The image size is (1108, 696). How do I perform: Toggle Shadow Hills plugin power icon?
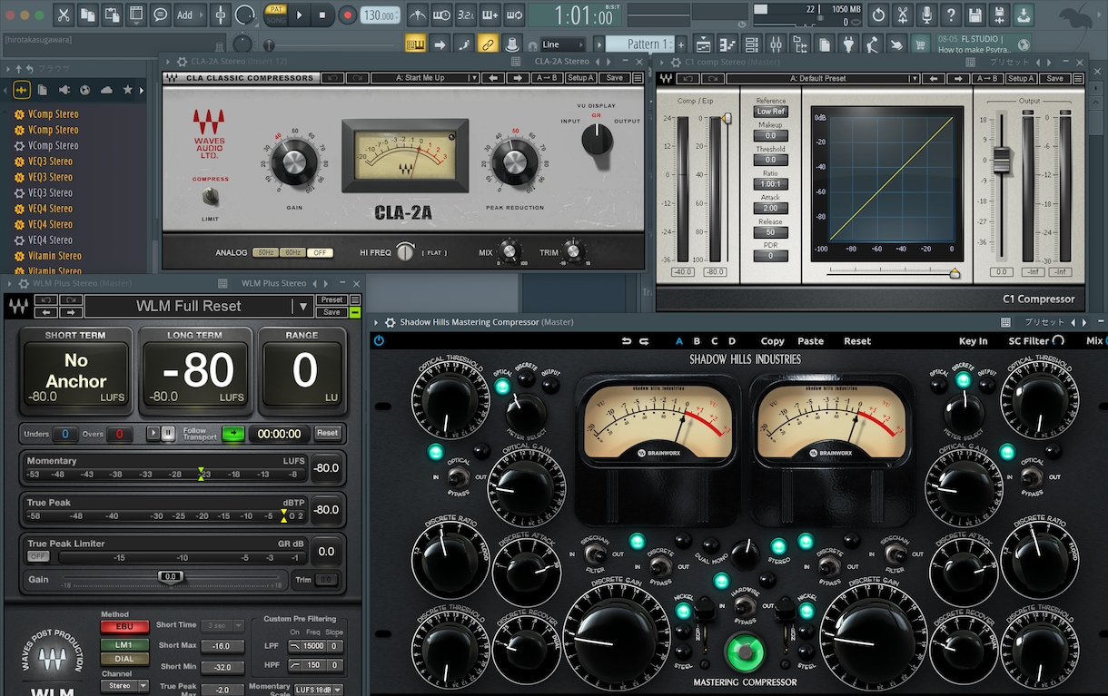pos(379,341)
